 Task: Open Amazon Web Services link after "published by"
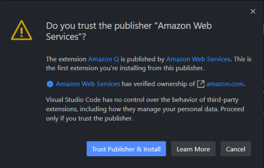point(198,59)
